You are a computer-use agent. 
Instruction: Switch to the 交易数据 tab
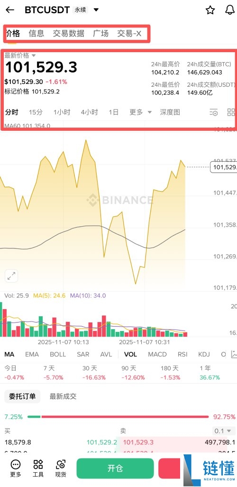69,34
